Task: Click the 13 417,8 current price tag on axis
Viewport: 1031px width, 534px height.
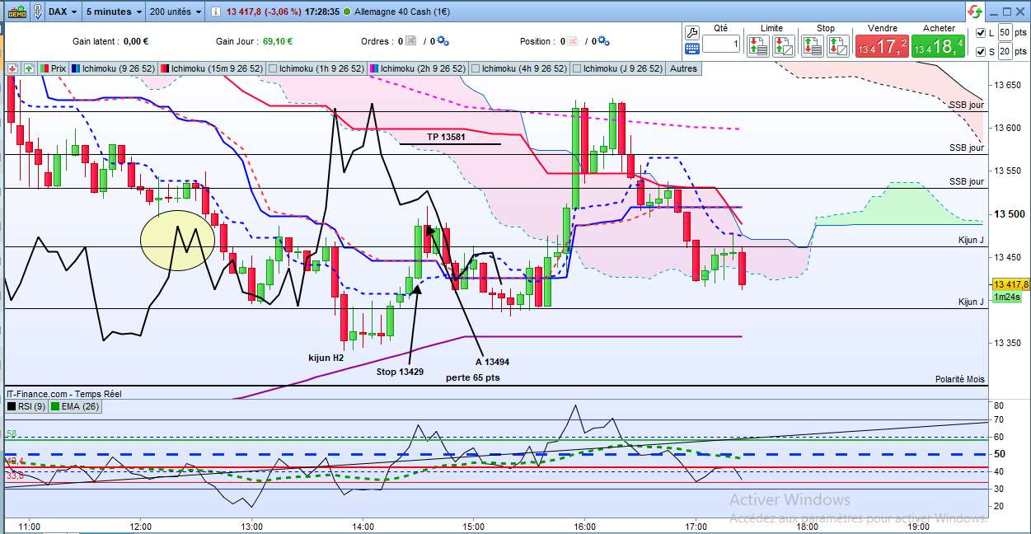Action: click(1011, 283)
